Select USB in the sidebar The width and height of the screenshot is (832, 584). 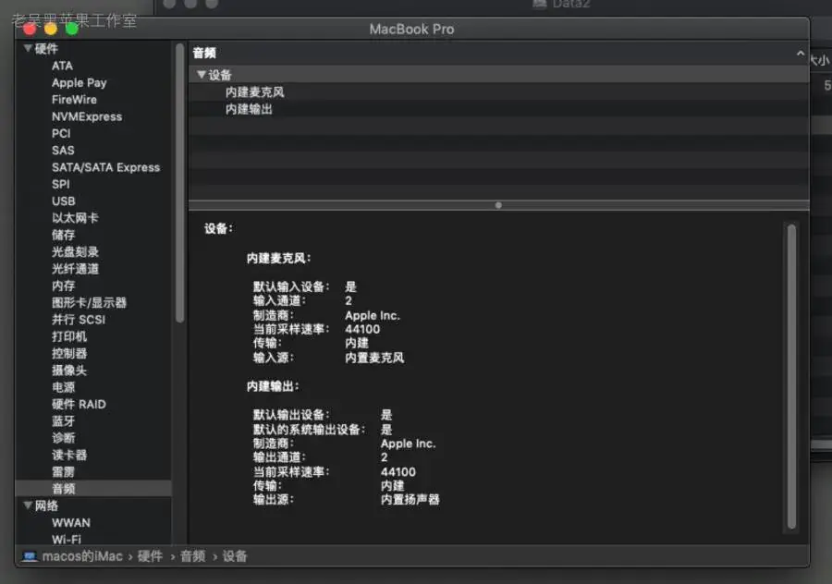pyautogui.click(x=64, y=201)
